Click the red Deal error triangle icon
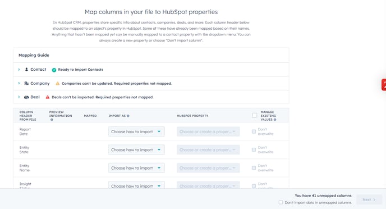The width and height of the screenshot is (386, 209). click(48, 97)
